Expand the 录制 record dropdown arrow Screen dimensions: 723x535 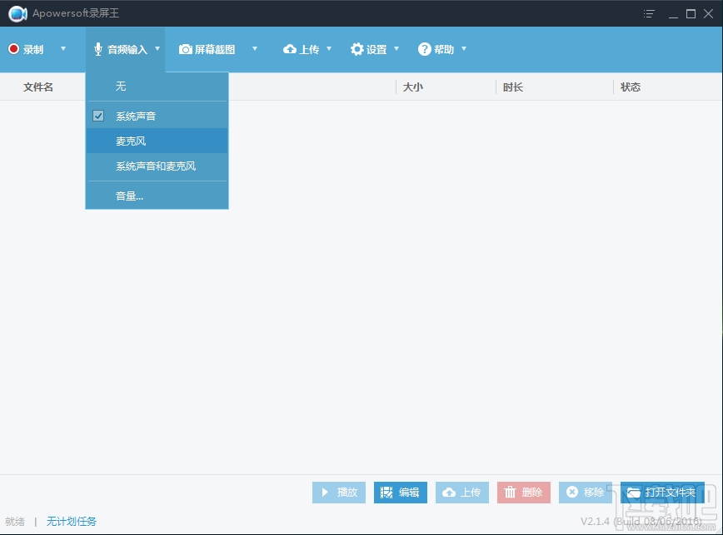(62, 49)
